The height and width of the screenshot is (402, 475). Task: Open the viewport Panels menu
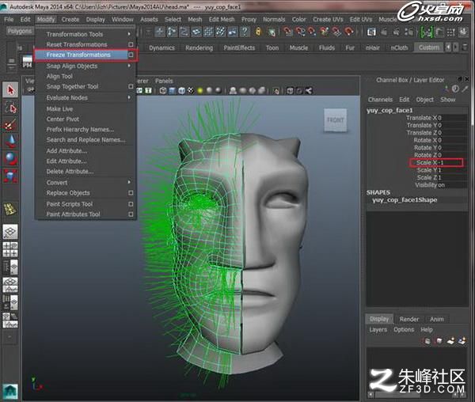click(x=164, y=81)
